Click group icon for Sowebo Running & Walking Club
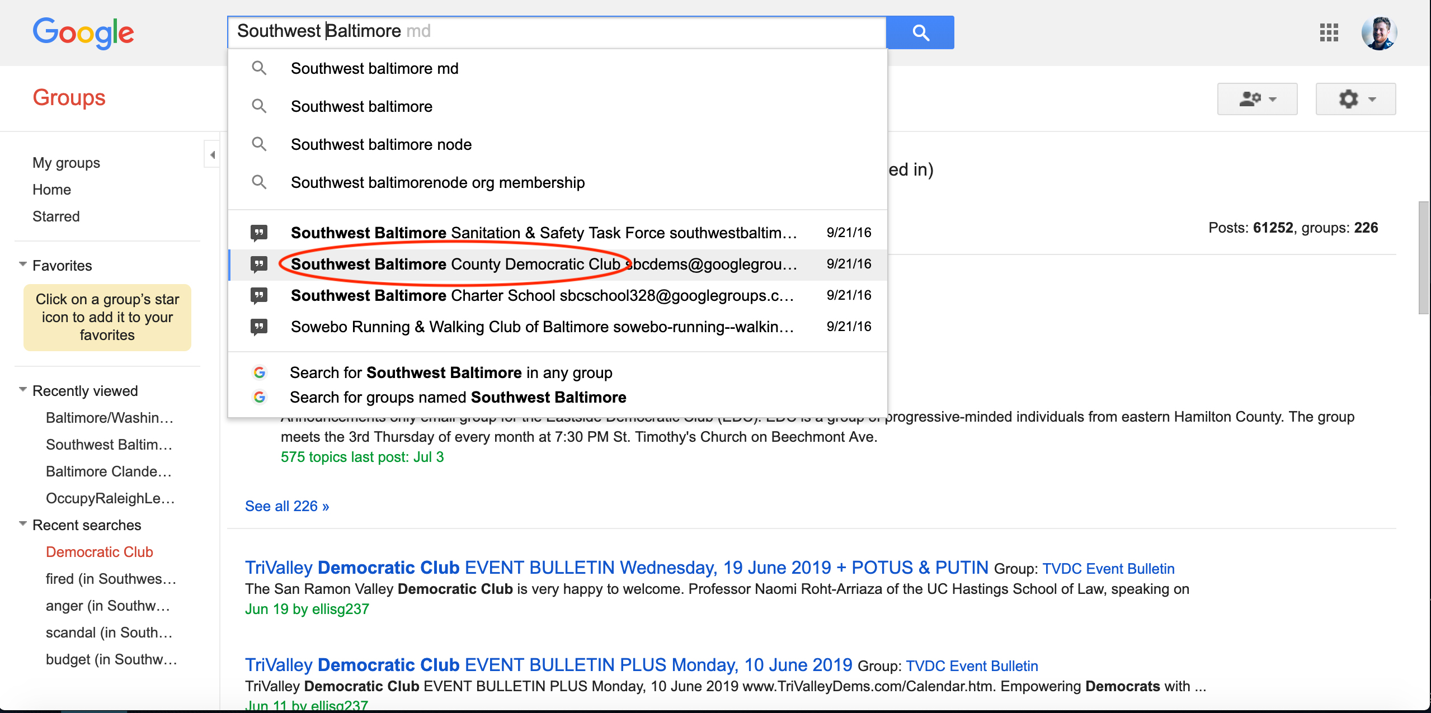The height and width of the screenshot is (713, 1431). (x=259, y=327)
